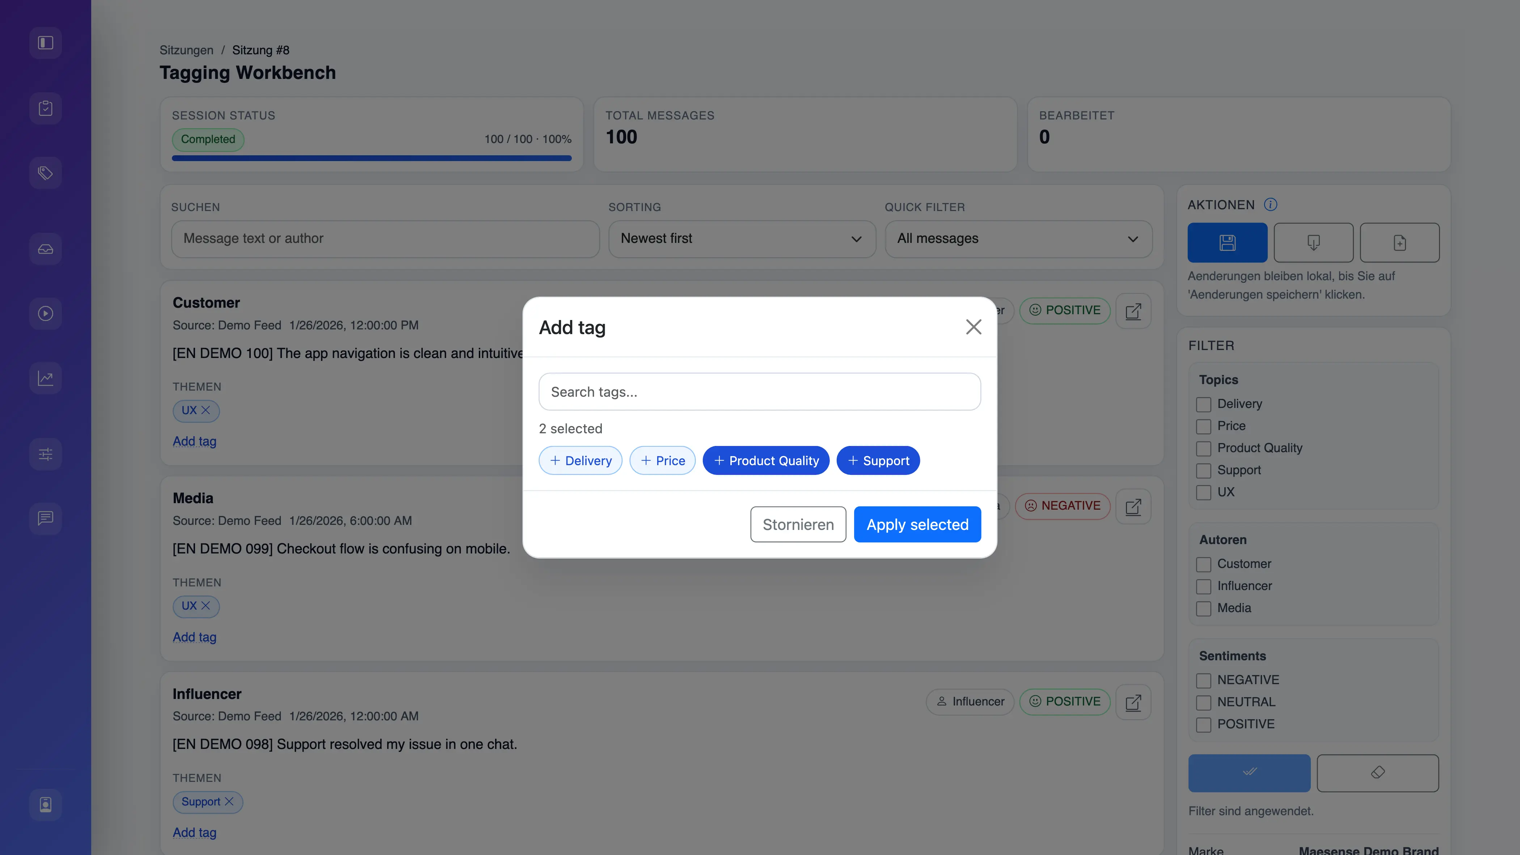Image resolution: width=1520 pixels, height=855 pixels.
Task: Click the info icon next to Aktionen
Action: point(1270,205)
